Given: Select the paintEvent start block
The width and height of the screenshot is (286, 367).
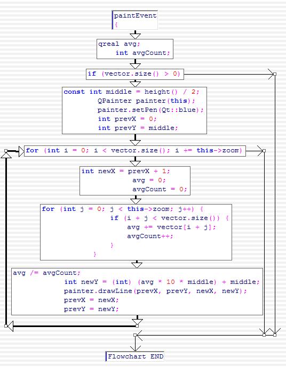Looking at the screenshot, I should [135, 20].
